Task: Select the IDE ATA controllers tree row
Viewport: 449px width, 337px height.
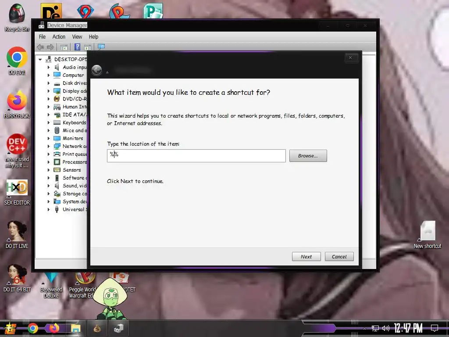Action: pyautogui.click(x=70, y=115)
